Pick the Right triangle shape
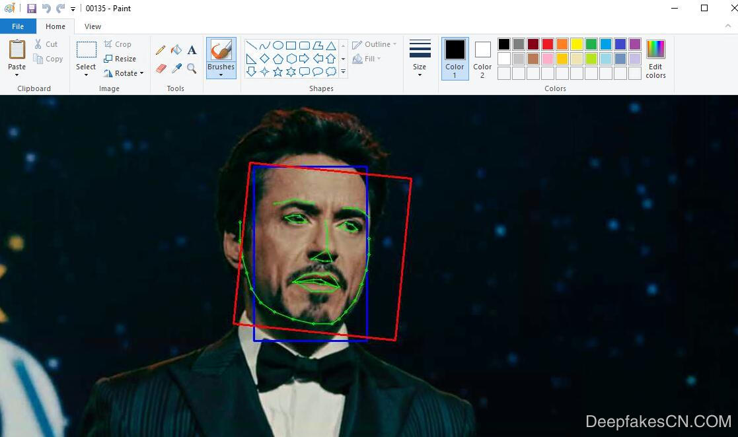 click(251, 59)
